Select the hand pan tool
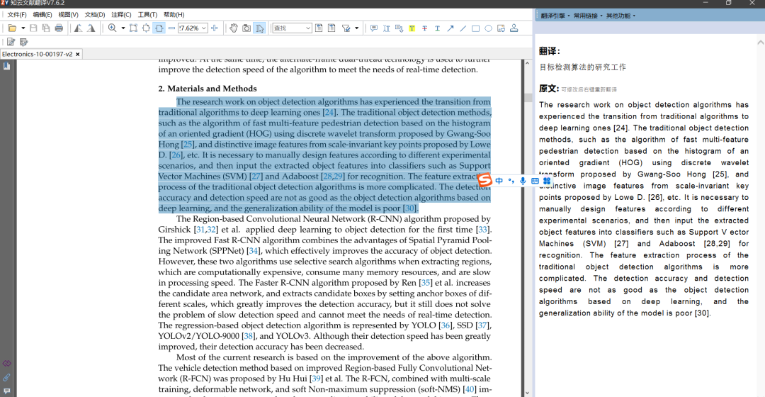Viewport: 765px width, 397px height. pos(234,28)
